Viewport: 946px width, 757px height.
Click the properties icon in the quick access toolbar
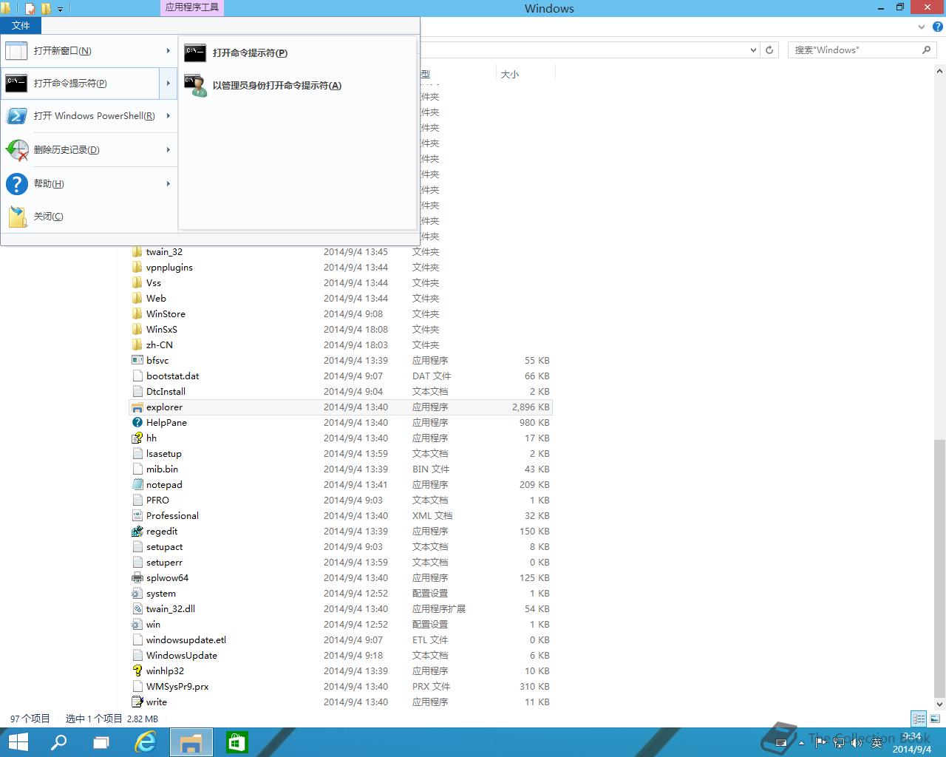click(x=30, y=9)
